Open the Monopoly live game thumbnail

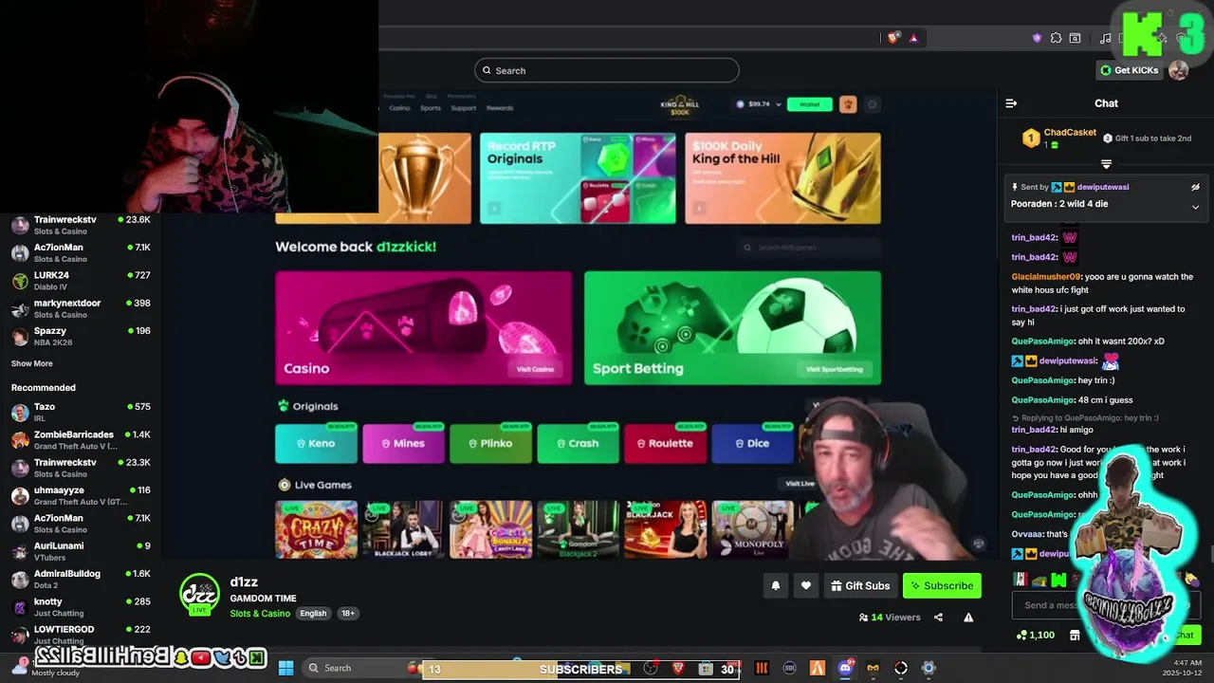(x=752, y=529)
